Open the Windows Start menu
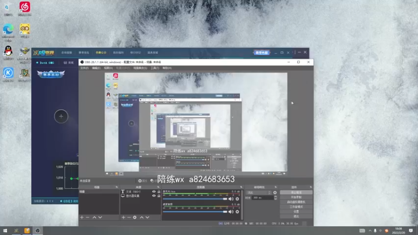 click(x=5, y=231)
